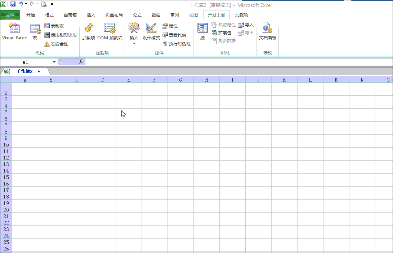The image size is (393, 253).
Task: Open the XML 源 source pane
Action: (202, 32)
